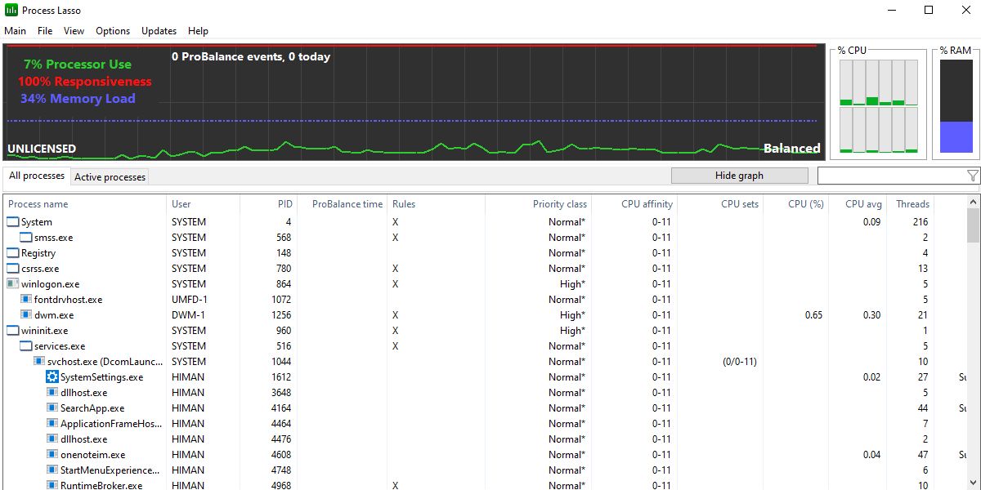Click the 34% Memory Load label
This screenshot has height=490, width=981.
(78, 99)
